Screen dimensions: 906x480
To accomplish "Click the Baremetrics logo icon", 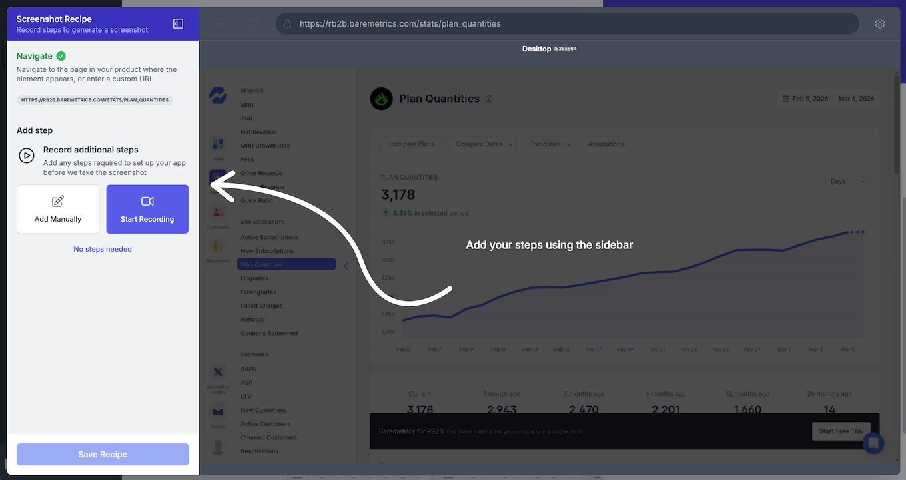I will pyautogui.click(x=218, y=95).
